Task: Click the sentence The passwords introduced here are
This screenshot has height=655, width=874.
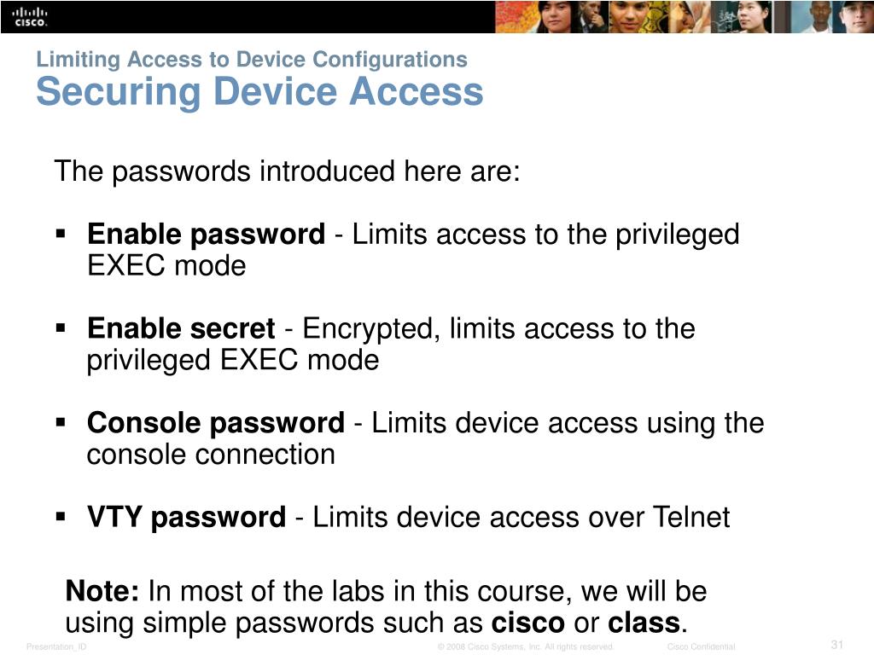Action: (287, 171)
